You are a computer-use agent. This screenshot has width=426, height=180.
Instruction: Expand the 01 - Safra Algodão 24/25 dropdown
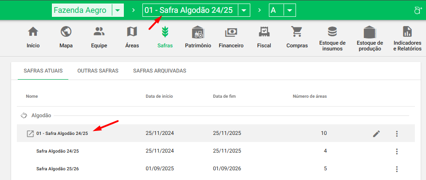tap(244, 11)
